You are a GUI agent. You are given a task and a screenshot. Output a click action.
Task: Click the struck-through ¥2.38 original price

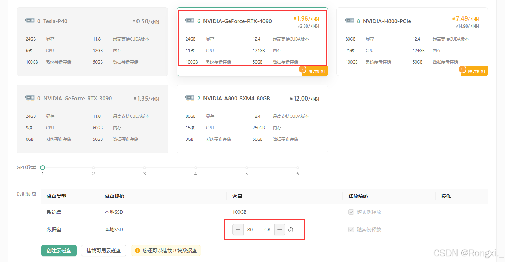click(309, 26)
